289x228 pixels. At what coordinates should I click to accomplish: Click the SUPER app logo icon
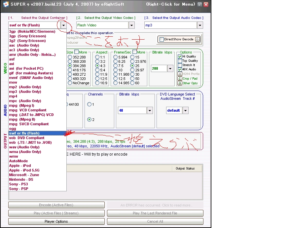click(x=6, y=4)
